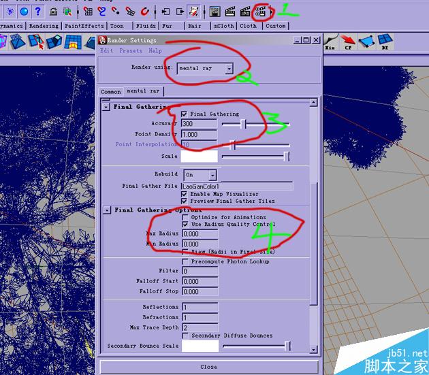Click the scroll down arrow in Render Settings
429x375 pixels.
313,349
